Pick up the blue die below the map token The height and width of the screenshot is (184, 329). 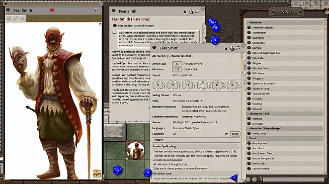click(118, 170)
